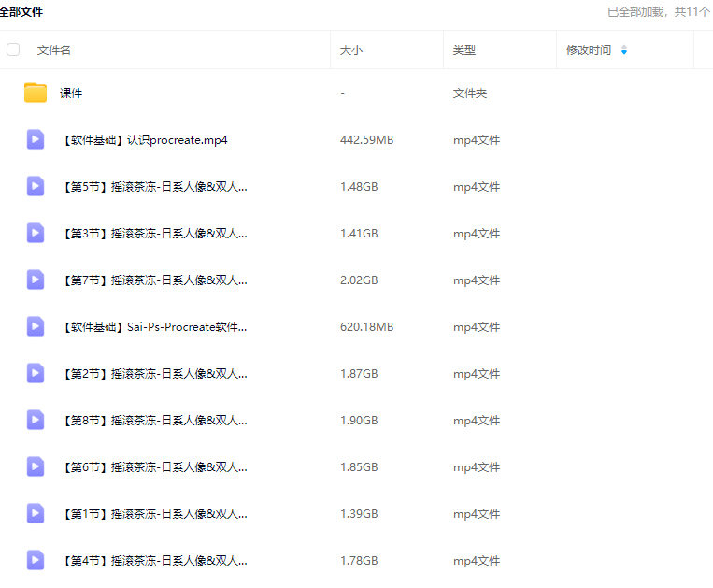This screenshot has height=588, width=713.
Task: Open 【第1节】摇滚茶冻 video file name
Action: (153, 514)
